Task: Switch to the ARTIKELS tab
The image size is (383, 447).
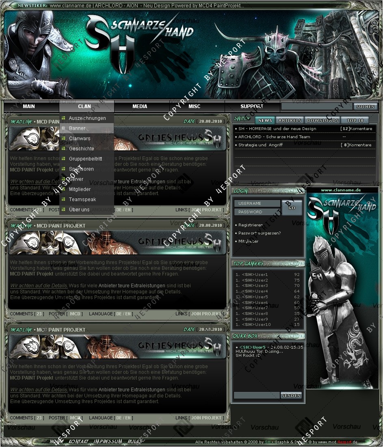Action: pyautogui.click(x=290, y=121)
